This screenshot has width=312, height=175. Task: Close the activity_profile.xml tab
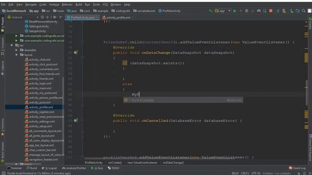(133, 17)
